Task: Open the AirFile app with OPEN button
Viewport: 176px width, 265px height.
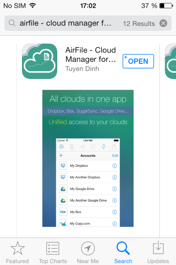Action: (x=138, y=61)
